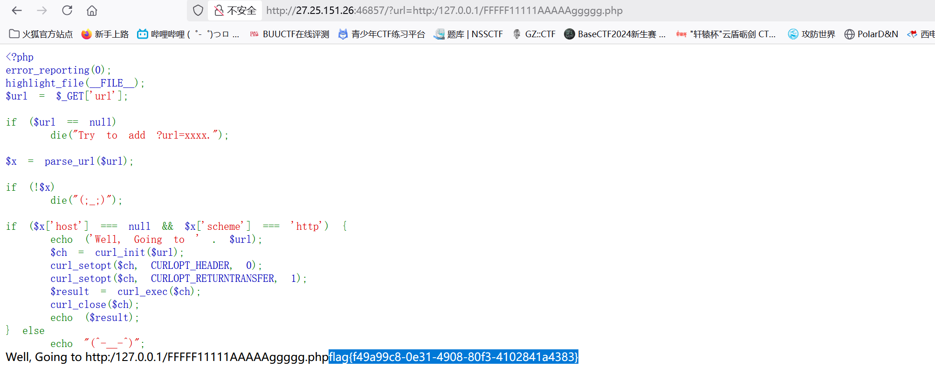Reload the current page

[x=67, y=10]
